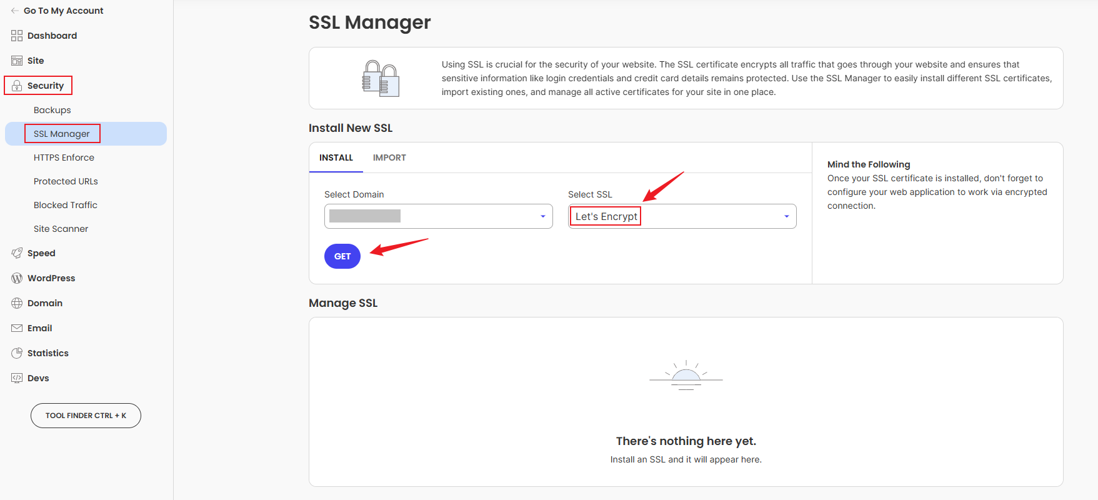Viewport: 1098px width, 500px height.
Task: Click the Devs code icon
Action: pos(17,378)
